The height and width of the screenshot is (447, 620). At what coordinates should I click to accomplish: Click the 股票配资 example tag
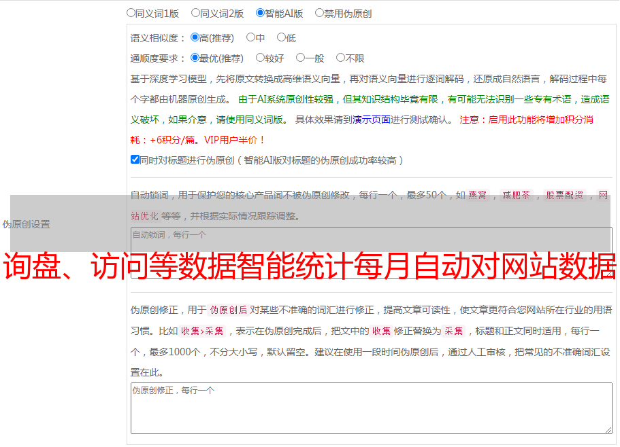pyautogui.click(x=564, y=195)
